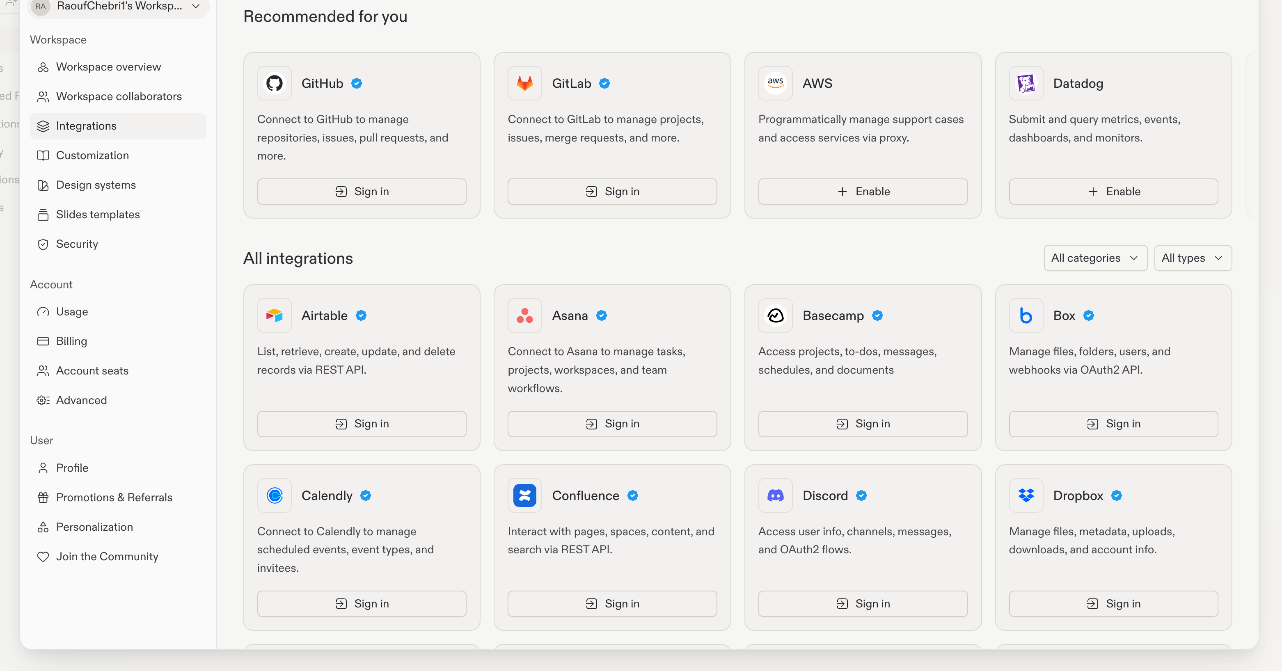Viewport: 1282px width, 671px height.
Task: Click the Box logo icon
Action: tap(1026, 315)
